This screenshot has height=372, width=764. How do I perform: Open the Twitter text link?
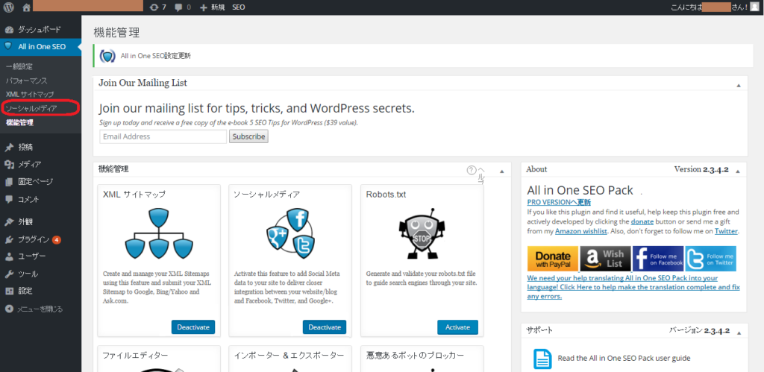click(726, 231)
